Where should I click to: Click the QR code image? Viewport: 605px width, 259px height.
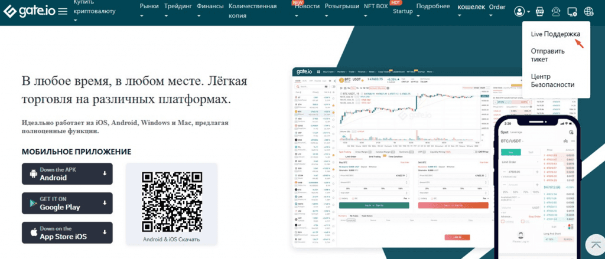pyautogui.click(x=172, y=202)
